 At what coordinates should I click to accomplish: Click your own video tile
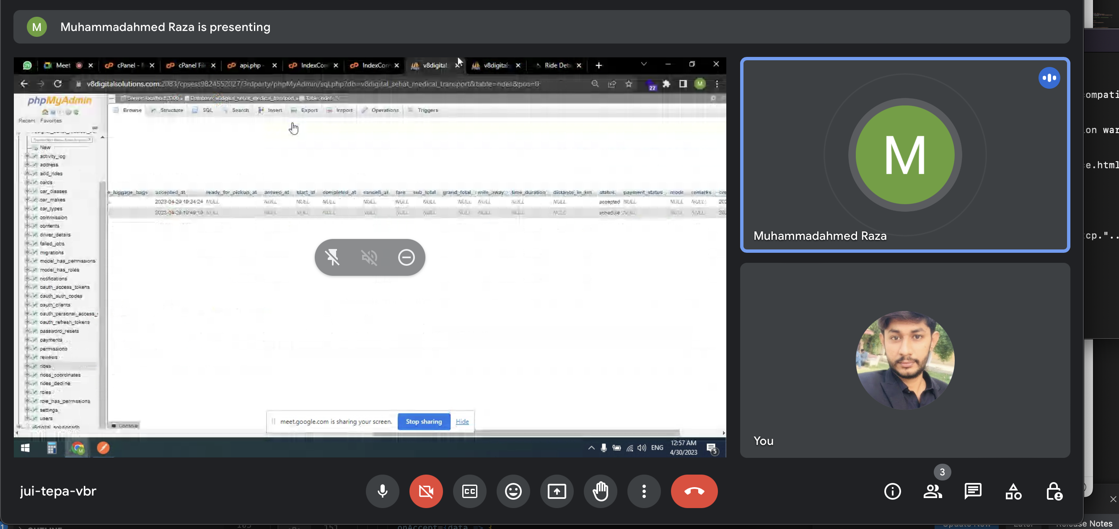coord(904,360)
